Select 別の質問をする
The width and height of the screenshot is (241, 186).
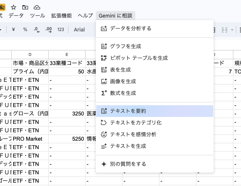click(x=155, y=164)
